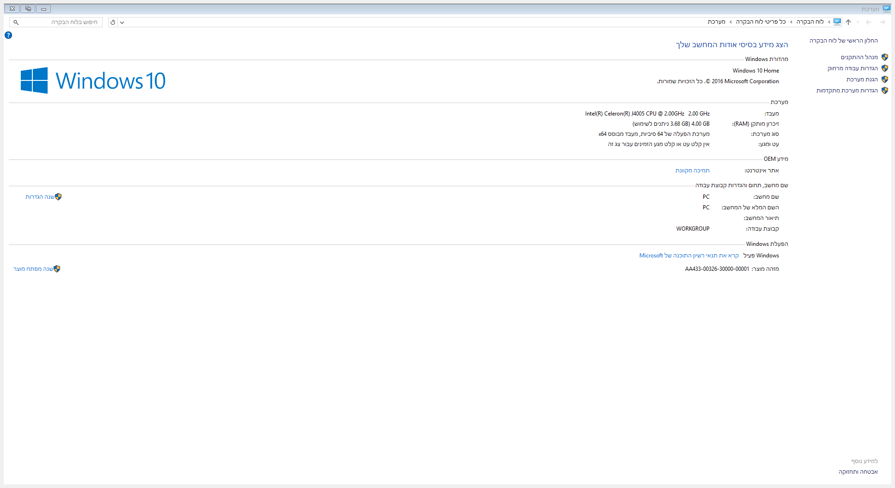Minimize the system window
The width and height of the screenshot is (895, 488).
[43, 9]
